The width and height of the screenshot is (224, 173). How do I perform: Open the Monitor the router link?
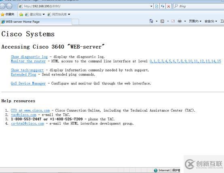pyautogui.click(x=28, y=61)
